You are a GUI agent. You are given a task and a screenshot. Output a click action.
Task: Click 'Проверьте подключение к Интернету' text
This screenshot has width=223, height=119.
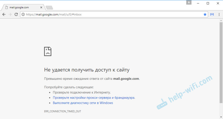tap(82, 92)
